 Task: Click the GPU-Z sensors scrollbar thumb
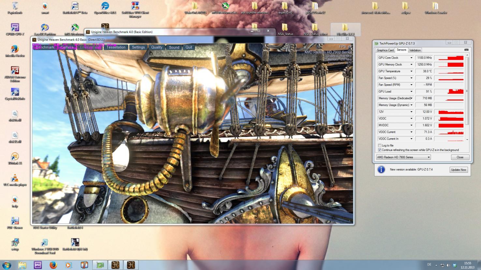click(467, 91)
